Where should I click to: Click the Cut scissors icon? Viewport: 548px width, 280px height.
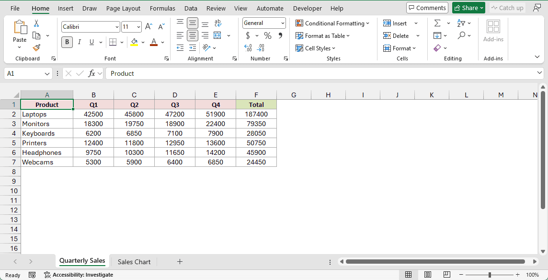pyautogui.click(x=36, y=23)
